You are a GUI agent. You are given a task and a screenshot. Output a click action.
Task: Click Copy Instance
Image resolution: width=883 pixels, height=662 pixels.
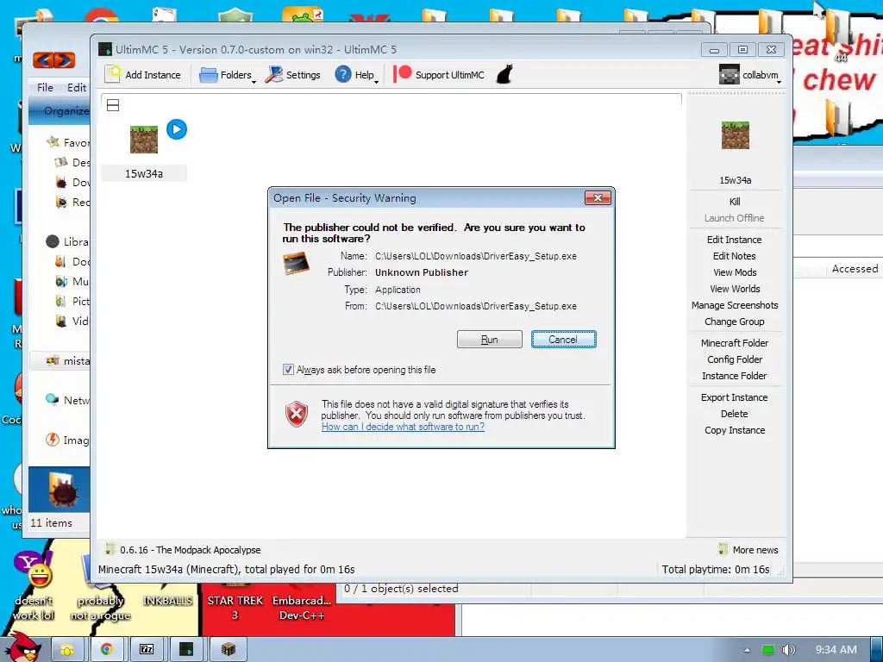[x=735, y=429]
